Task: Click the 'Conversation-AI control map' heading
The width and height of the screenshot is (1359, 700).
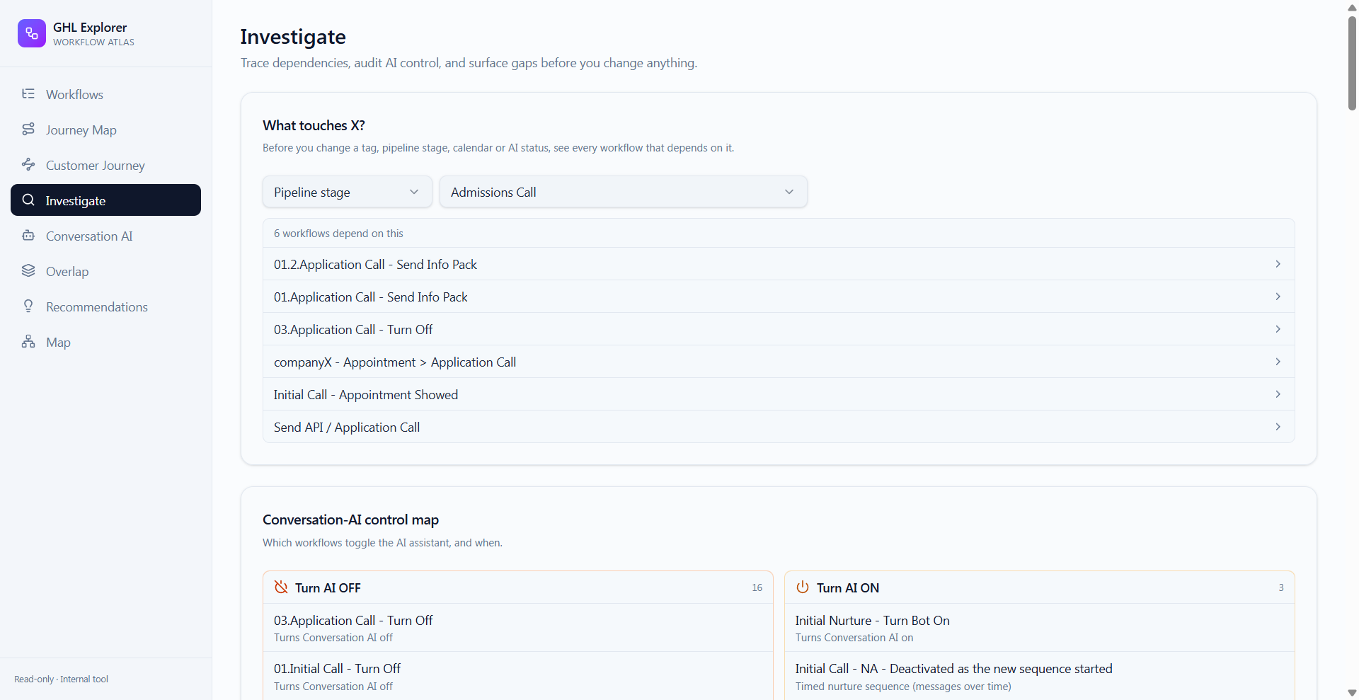Action: point(350,520)
